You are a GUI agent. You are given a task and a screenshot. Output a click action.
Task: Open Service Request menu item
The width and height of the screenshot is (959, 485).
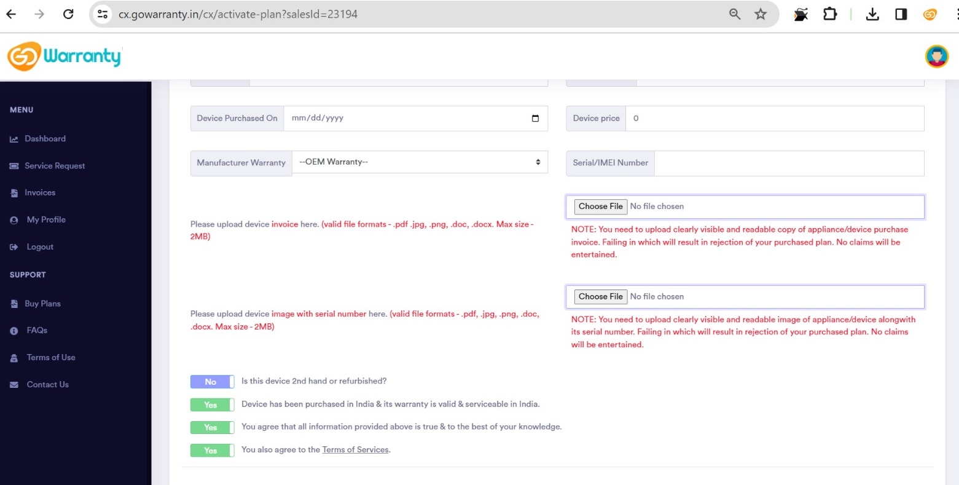pos(55,166)
